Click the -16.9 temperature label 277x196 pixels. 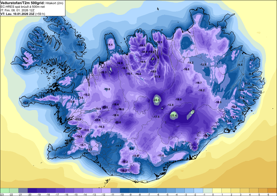pos(207,135)
